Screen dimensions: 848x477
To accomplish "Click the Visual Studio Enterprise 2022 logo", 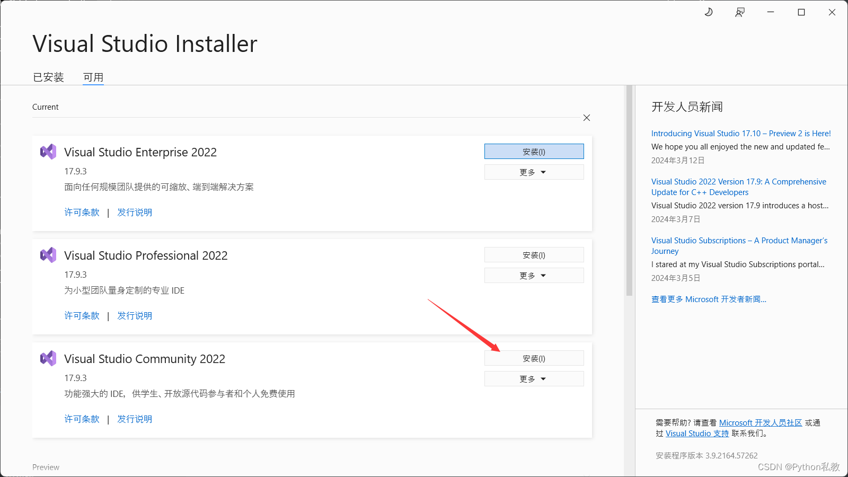I will click(48, 152).
